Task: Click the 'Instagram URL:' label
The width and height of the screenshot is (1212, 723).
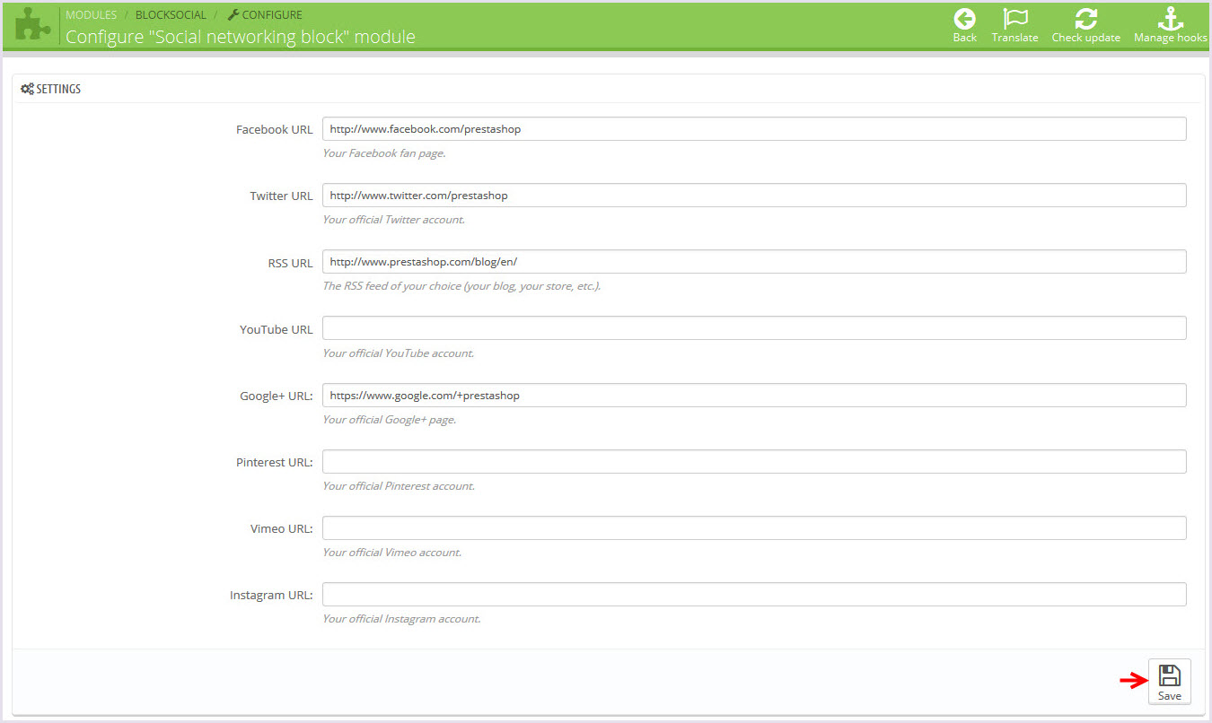Action: click(271, 595)
